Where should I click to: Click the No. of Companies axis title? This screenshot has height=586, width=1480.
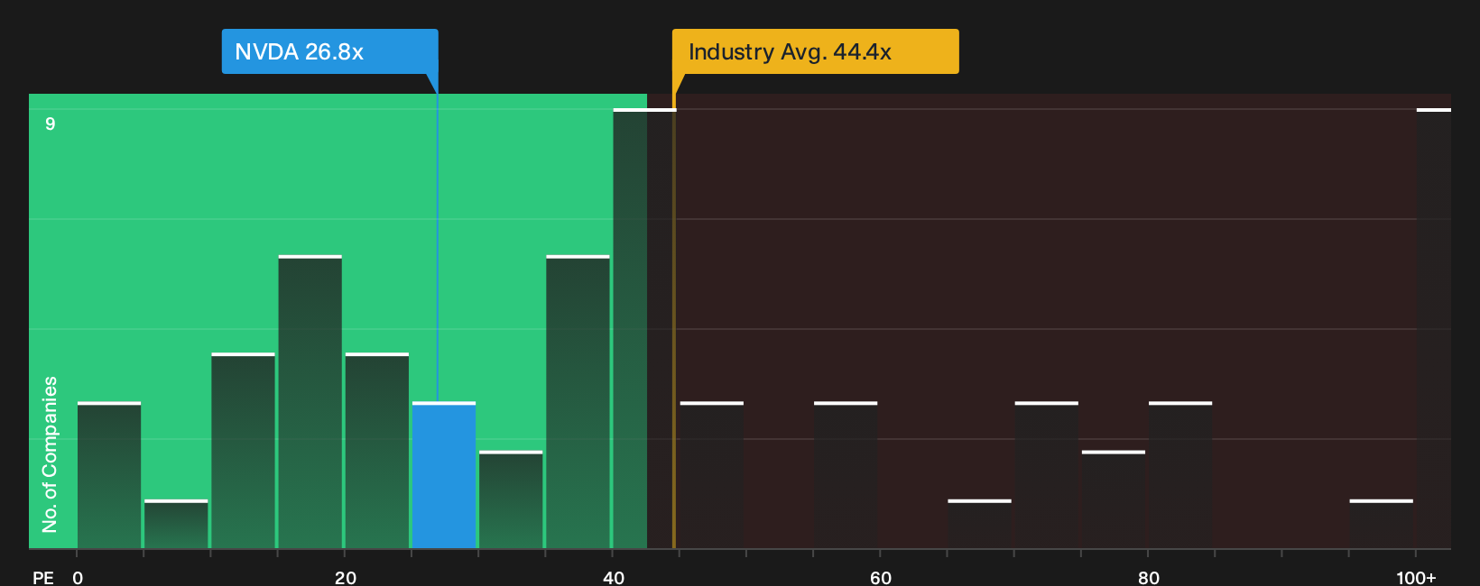pyautogui.click(x=50, y=453)
